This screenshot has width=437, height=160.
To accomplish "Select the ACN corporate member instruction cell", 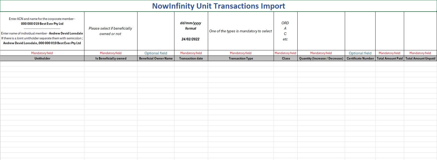I will 42,31.
